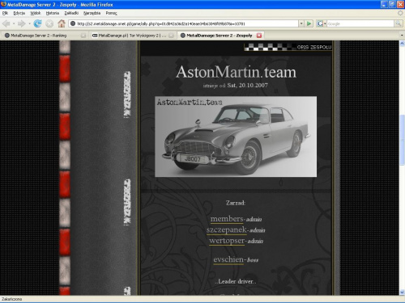Click the Firefox activity throbber icon
Image resolution: width=405 pixels, height=303 pixels.
point(400,13)
